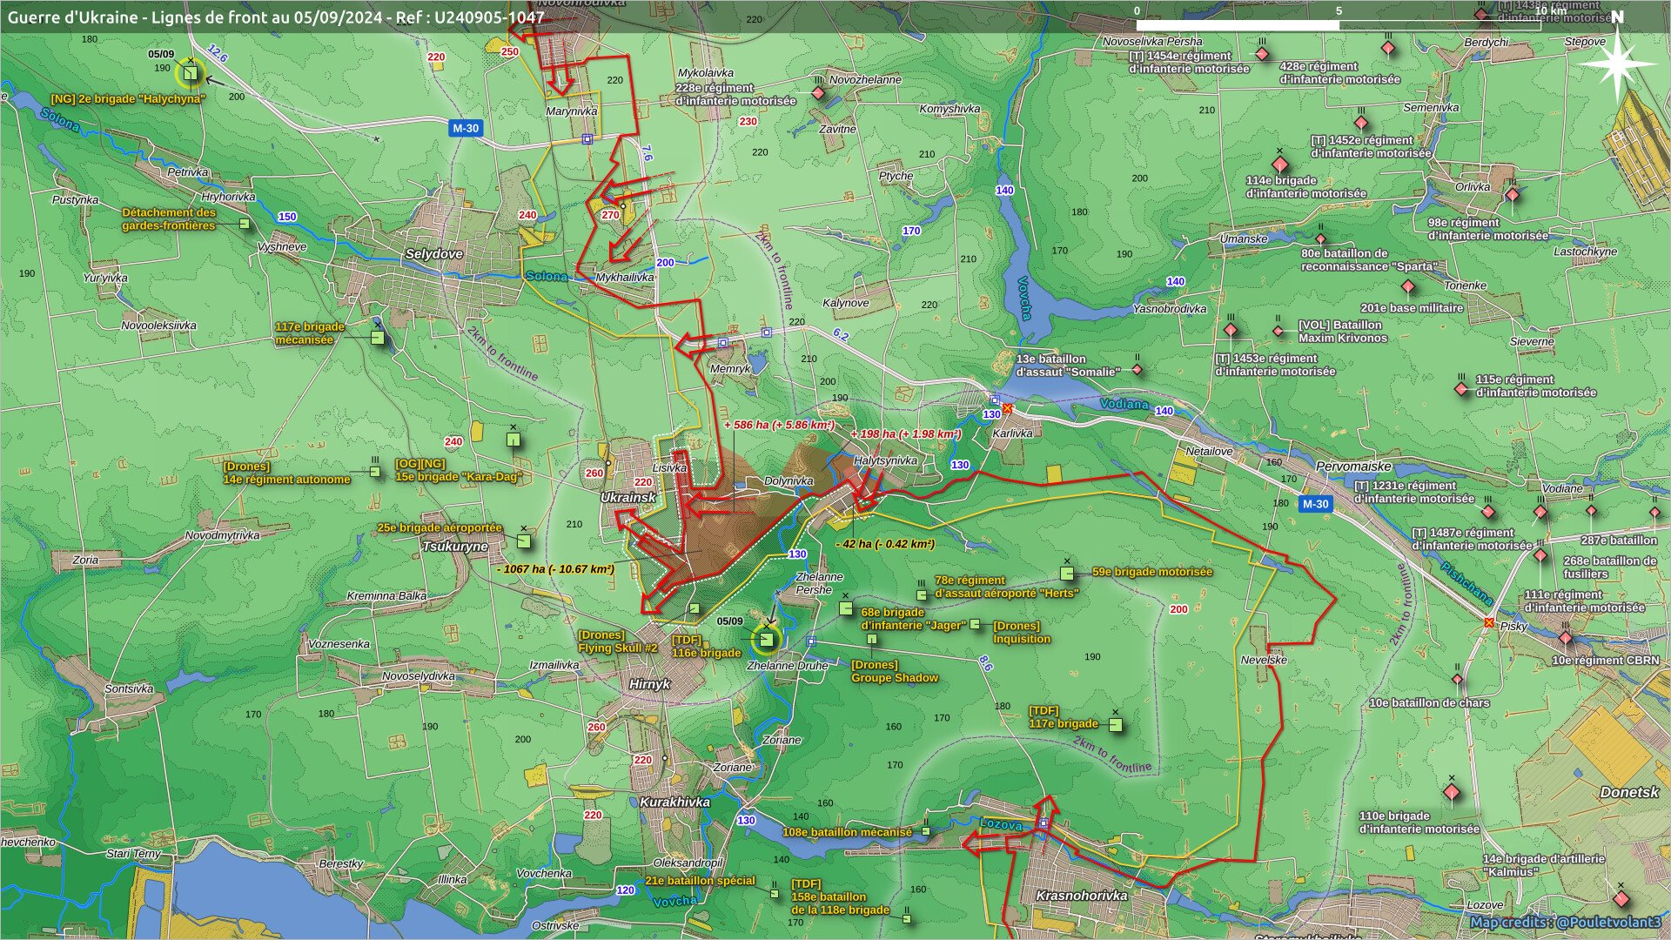Select the 201e base militaire diamond marker
1671x940 pixels.
coord(1408,286)
